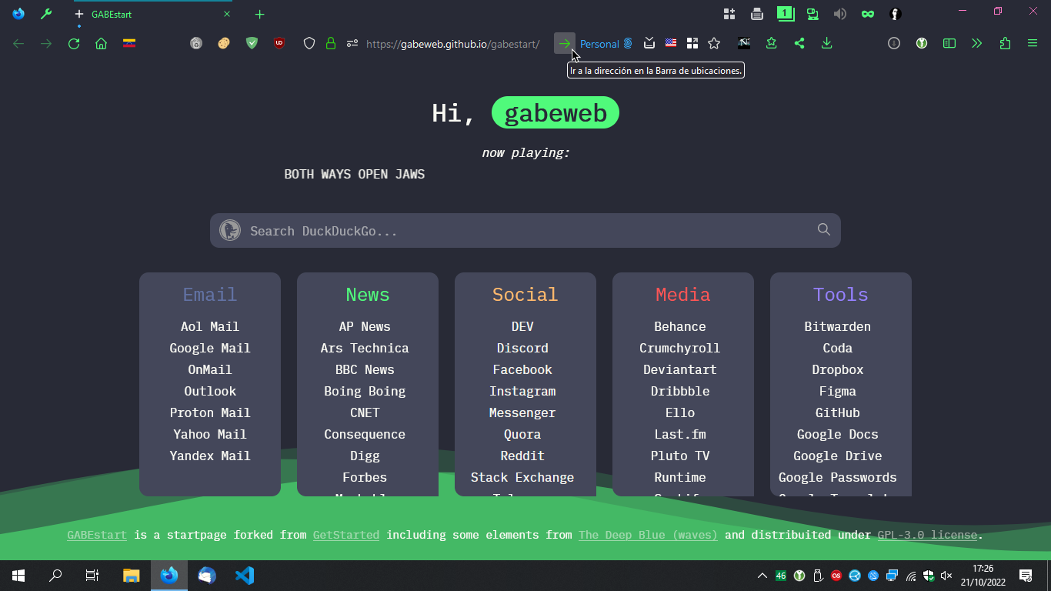Image resolution: width=1051 pixels, height=591 pixels.
Task: Click the magnifier search icon in search box
Action: pos(824,229)
